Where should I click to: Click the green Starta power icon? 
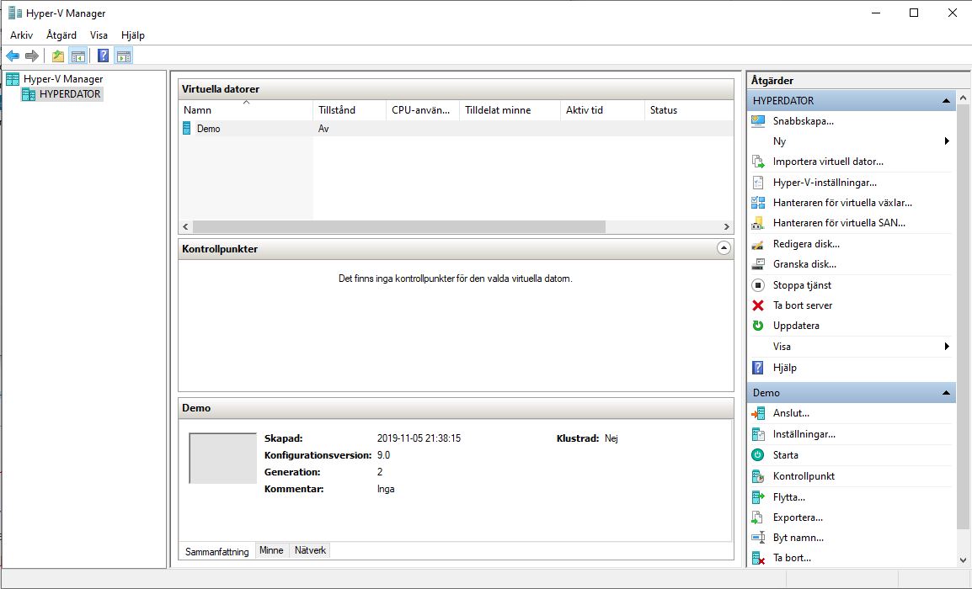pyautogui.click(x=757, y=455)
